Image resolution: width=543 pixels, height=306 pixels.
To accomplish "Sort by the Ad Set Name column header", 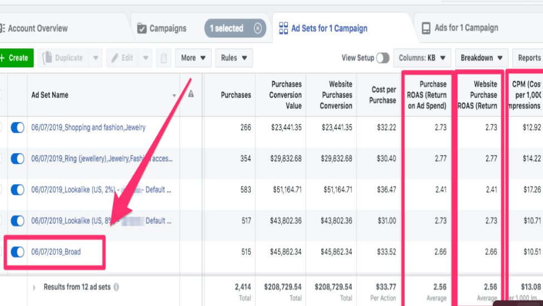I will (x=103, y=95).
